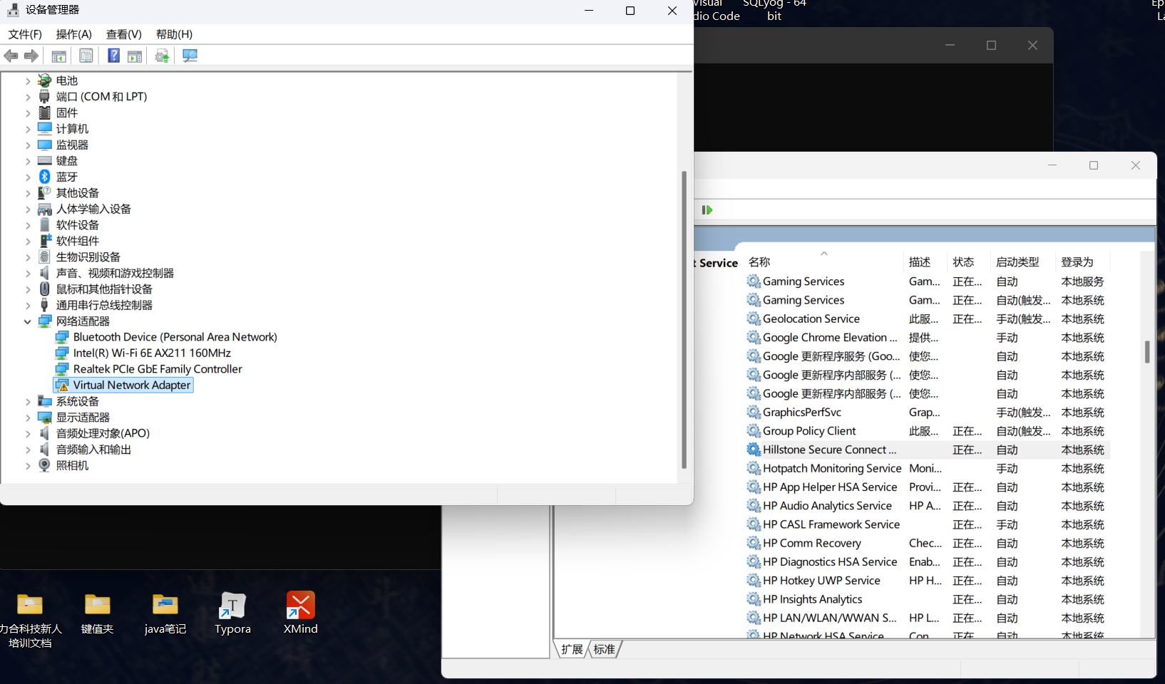Click the Update device driver toolbar icon
This screenshot has width=1165, height=684.
pos(162,56)
